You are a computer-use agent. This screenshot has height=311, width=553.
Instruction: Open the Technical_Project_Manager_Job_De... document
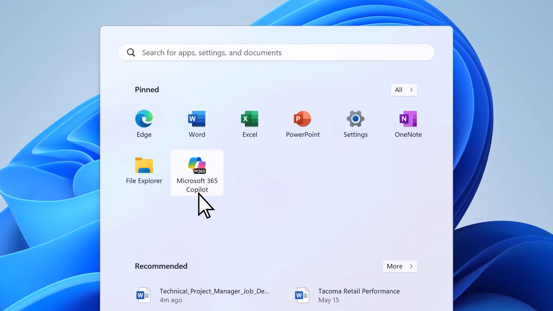coord(203,295)
